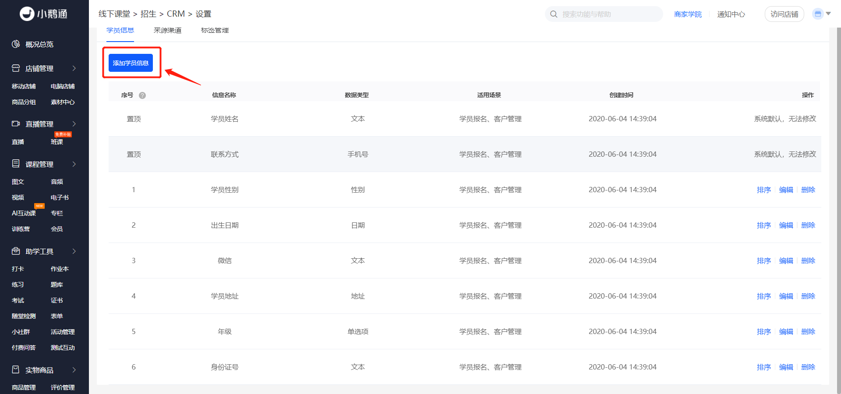Viewport: 841px width, 394px height.
Task: Open 电脑店铺 in the sidebar
Action: (x=63, y=86)
